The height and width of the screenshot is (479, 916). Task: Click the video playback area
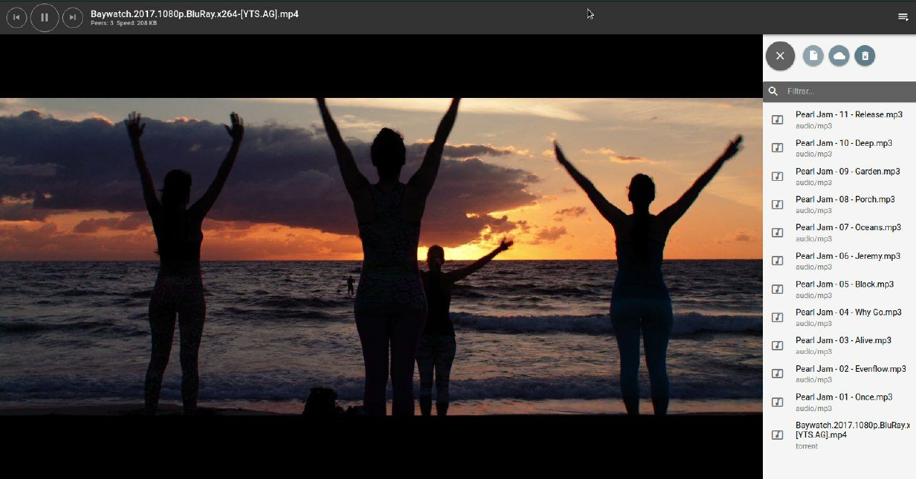point(381,257)
